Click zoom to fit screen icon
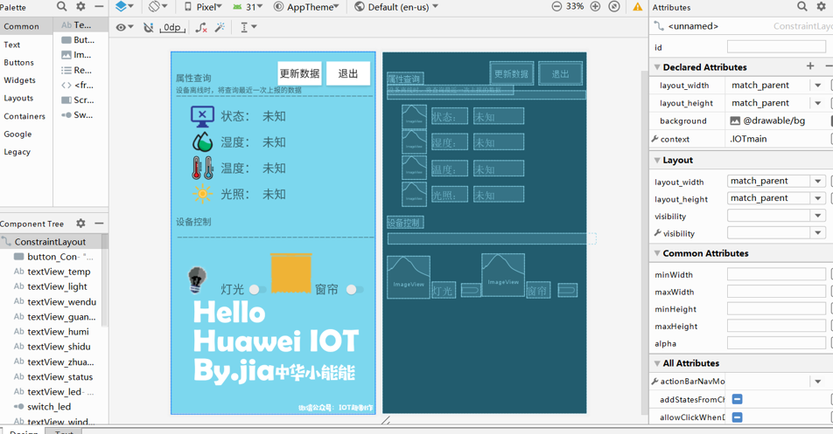 click(x=614, y=6)
